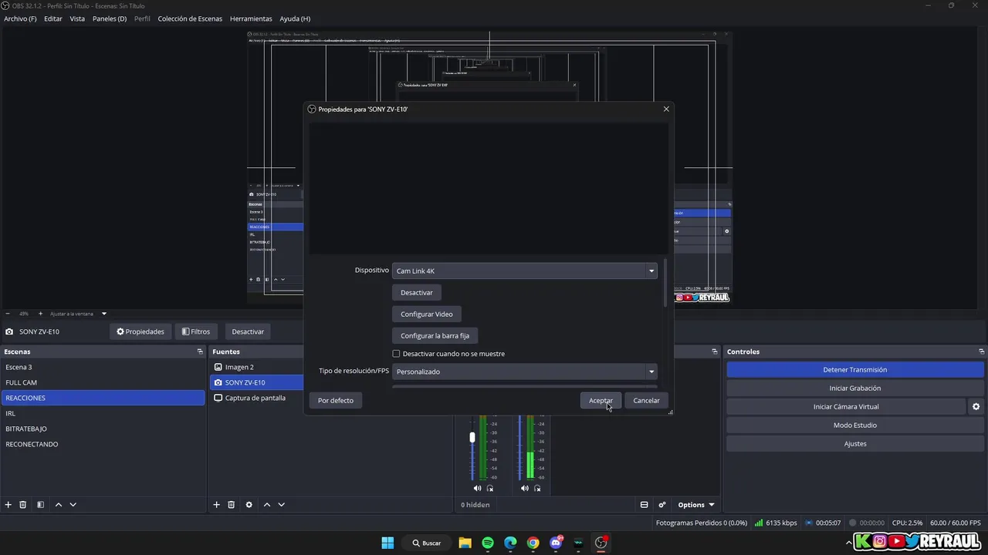Screen dimensions: 988x555
Task: Click Configurar Video in the dialog
Action: pyautogui.click(x=427, y=314)
